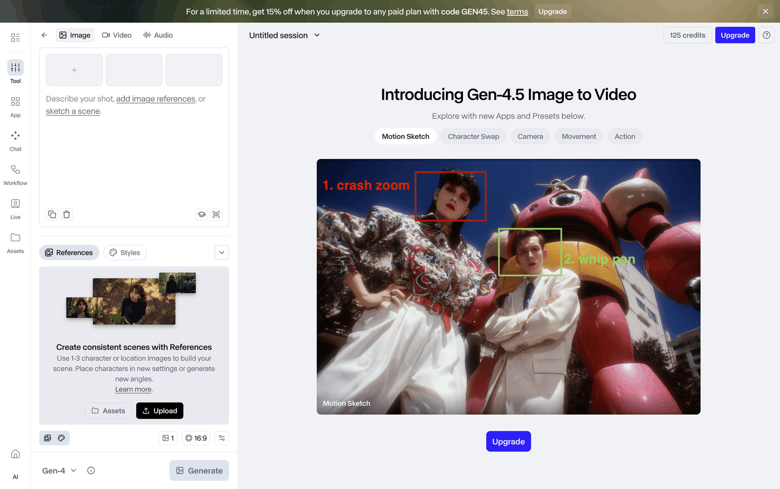Click the Upload button
Viewport: 780px width, 489px height.
coord(160,411)
